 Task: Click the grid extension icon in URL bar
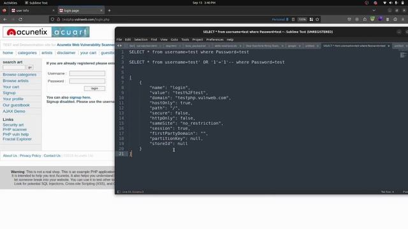point(311,19)
